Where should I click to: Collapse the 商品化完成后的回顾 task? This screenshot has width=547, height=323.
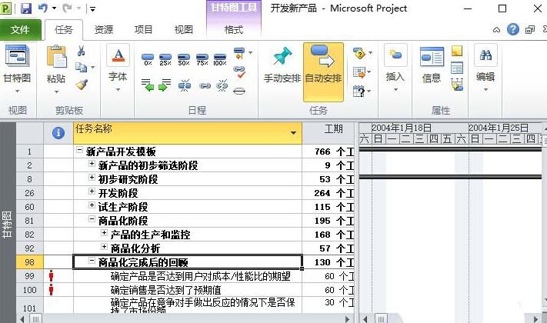click(92, 261)
